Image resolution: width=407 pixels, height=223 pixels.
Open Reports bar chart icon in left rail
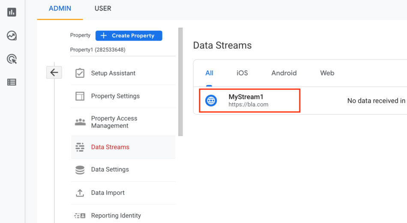click(x=12, y=12)
